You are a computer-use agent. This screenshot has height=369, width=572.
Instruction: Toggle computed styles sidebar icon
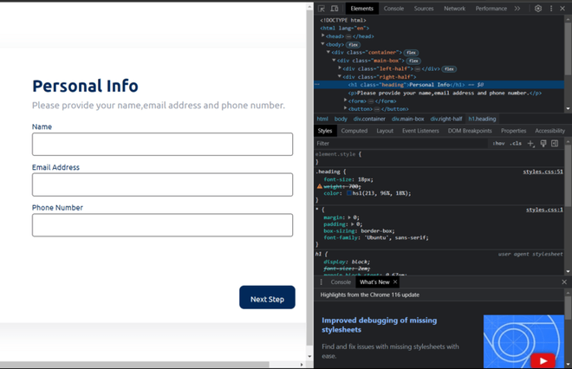(x=555, y=143)
